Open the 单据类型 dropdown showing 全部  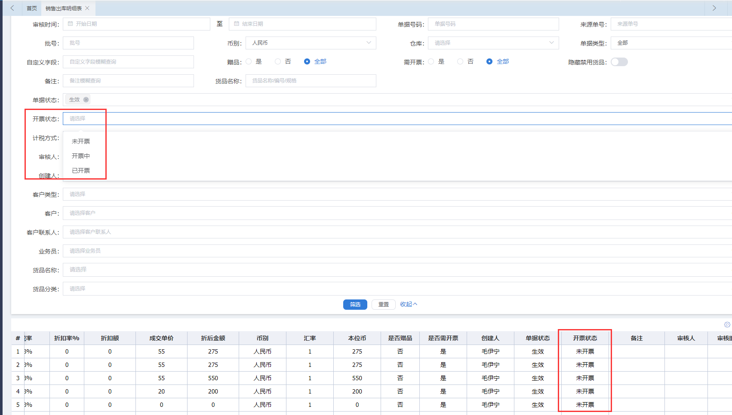671,43
